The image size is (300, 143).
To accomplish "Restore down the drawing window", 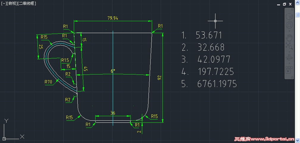I will click(285, 4).
